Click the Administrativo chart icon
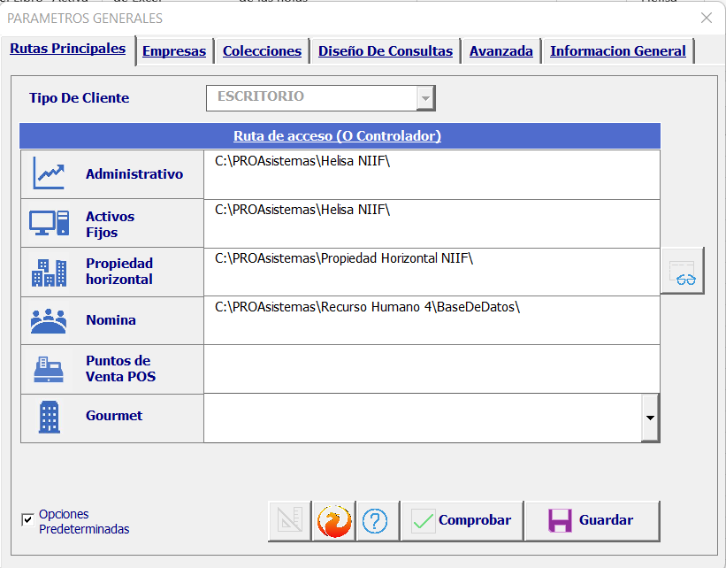 point(50,173)
